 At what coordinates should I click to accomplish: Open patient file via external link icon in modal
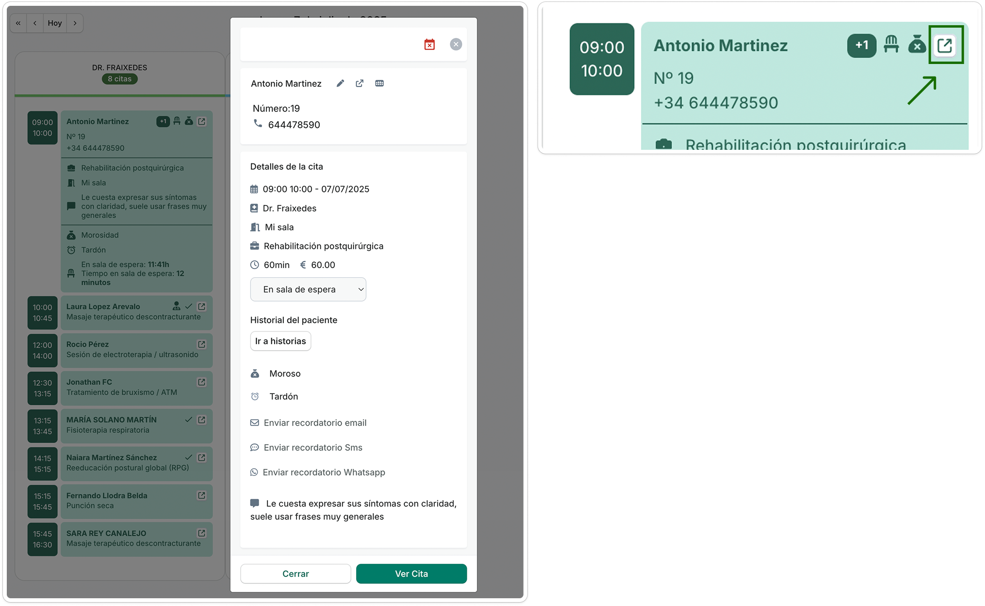(x=360, y=83)
